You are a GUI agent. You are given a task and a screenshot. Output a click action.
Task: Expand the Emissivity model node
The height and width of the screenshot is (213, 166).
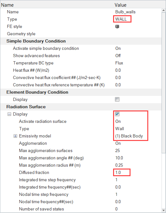click(15, 136)
